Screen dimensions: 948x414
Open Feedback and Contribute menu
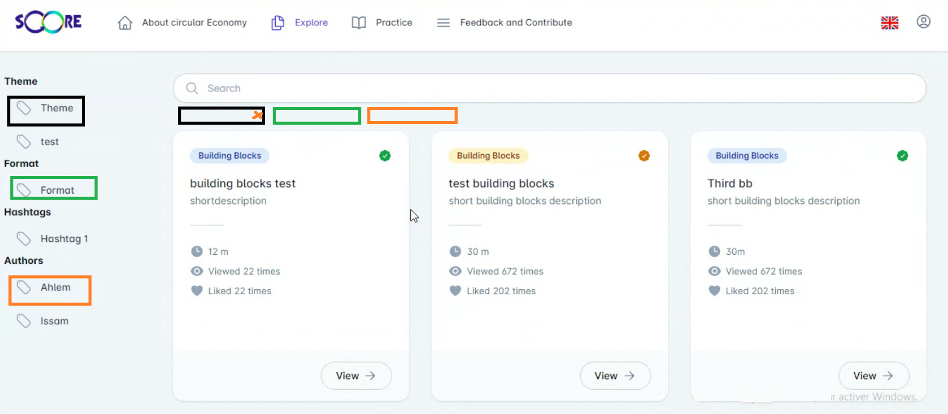click(515, 23)
